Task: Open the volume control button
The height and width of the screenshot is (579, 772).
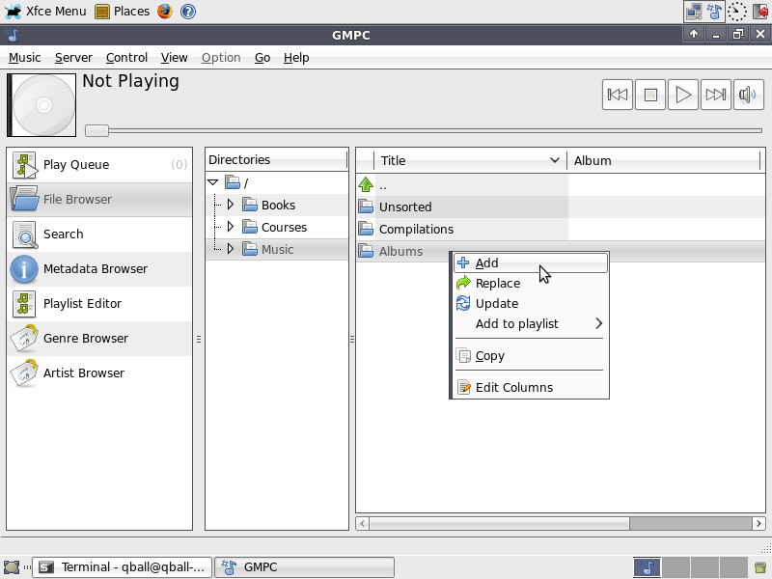Action: (748, 95)
